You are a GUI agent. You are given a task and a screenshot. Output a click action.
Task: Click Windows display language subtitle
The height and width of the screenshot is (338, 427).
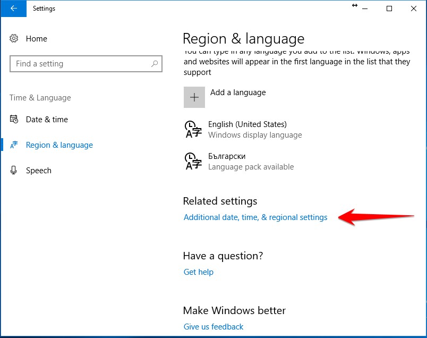point(255,135)
